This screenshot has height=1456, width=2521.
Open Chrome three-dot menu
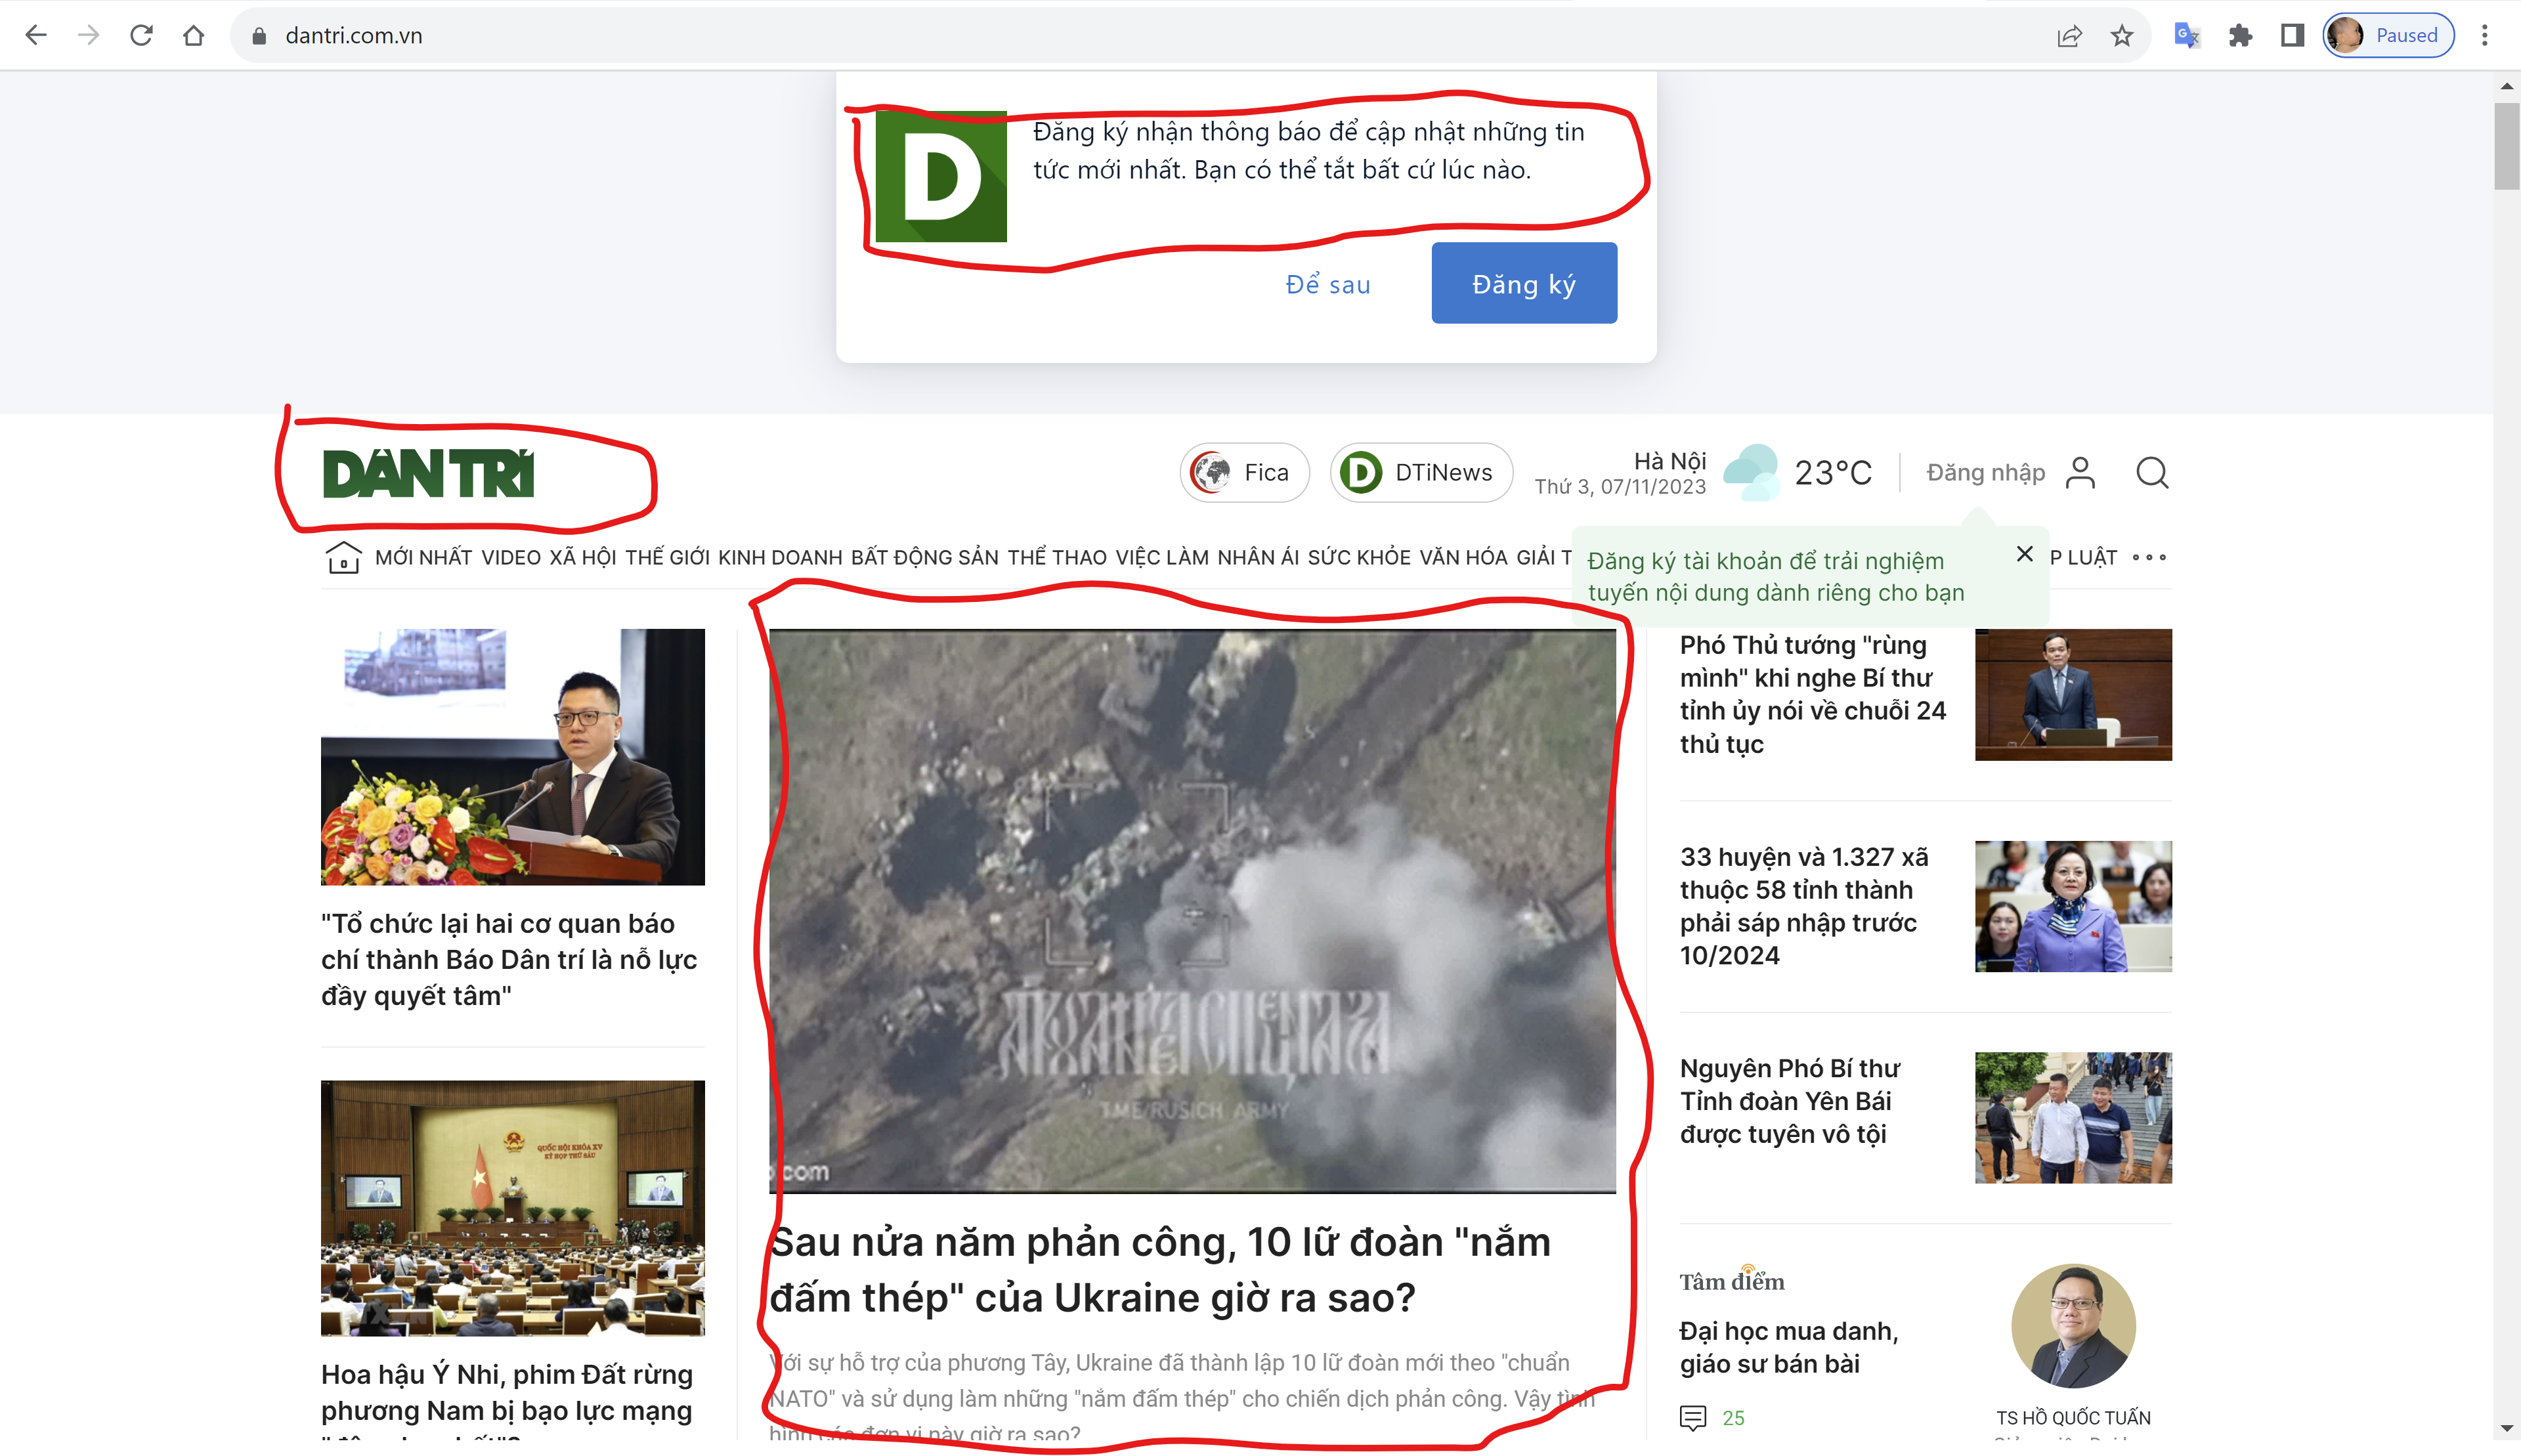[x=2485, y=36]
